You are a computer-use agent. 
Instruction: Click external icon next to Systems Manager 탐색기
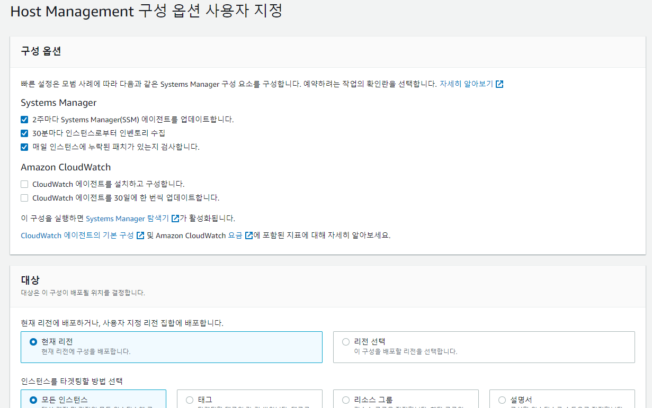pos(175,219)
